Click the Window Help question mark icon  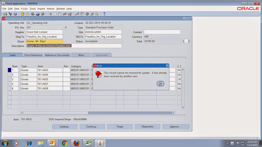[x=104, y=14]
